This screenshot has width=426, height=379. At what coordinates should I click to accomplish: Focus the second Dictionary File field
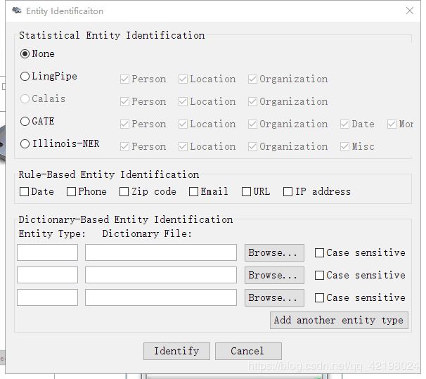pyautogui.click(x=161, y=275)
